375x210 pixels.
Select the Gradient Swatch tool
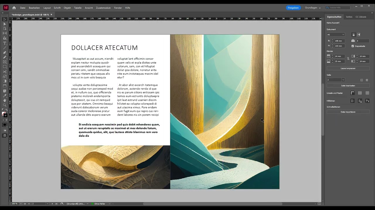pos(5,81)
